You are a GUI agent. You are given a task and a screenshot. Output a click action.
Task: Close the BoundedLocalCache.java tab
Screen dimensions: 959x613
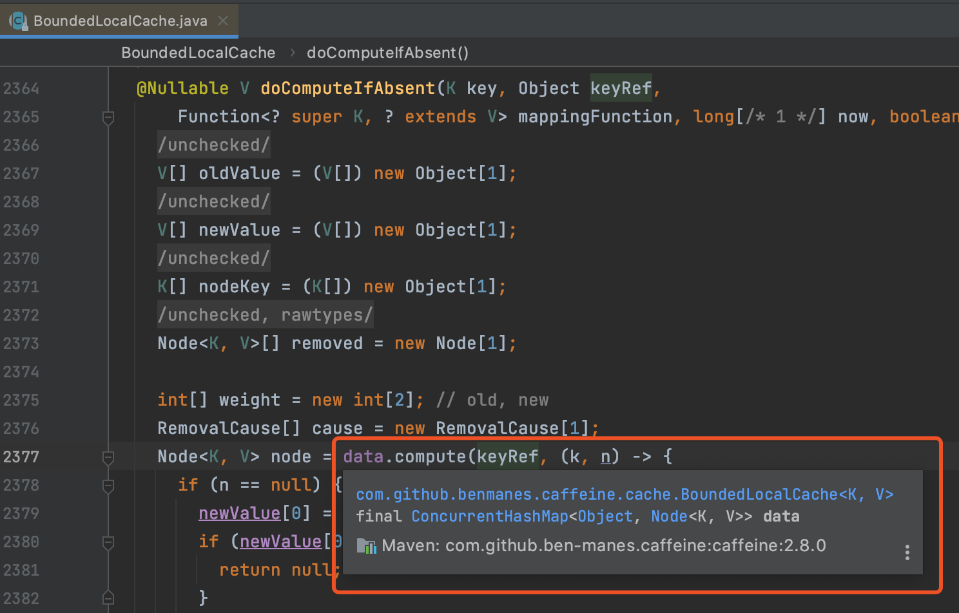pos(223,21)
